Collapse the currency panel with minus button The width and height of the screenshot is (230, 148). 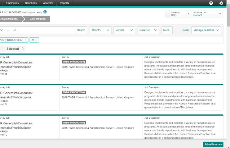(167, 14)
